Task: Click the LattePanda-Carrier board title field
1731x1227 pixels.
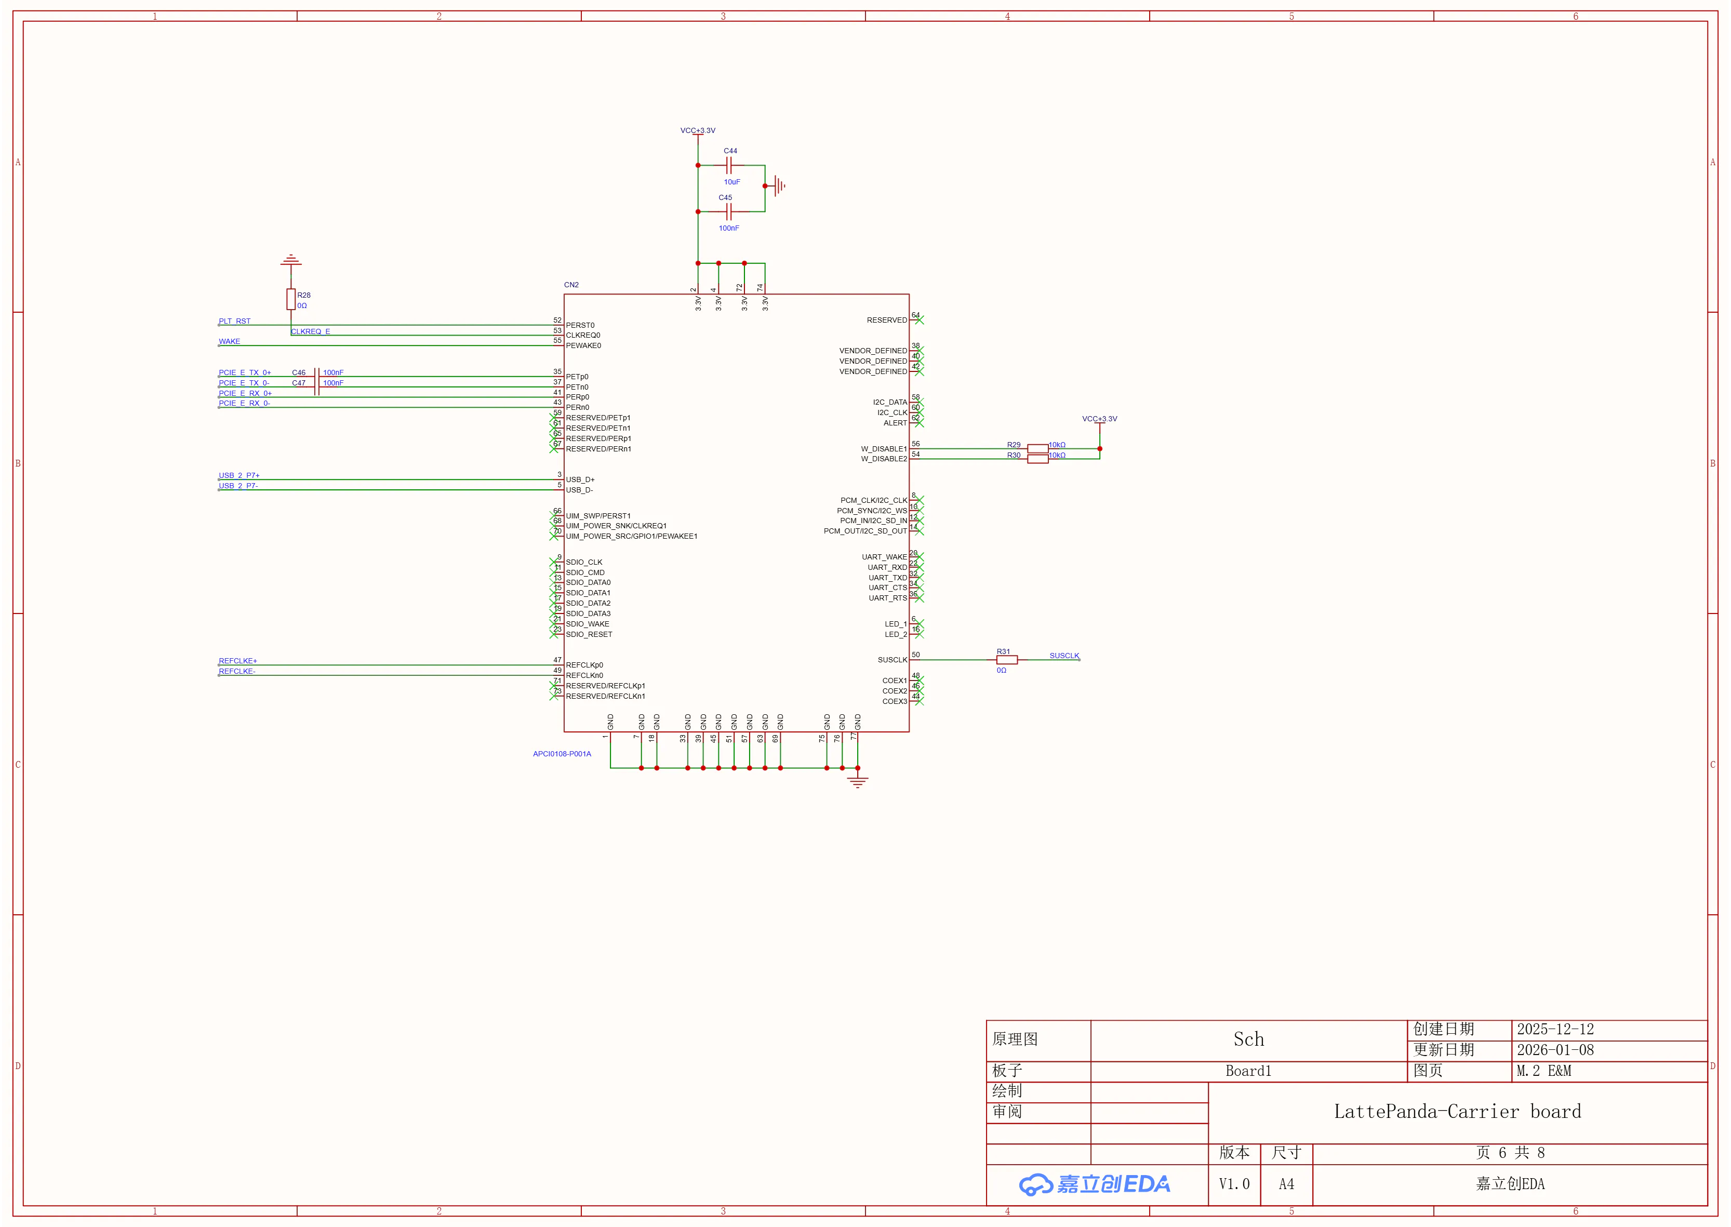Action: (x=1458, y=1112)
